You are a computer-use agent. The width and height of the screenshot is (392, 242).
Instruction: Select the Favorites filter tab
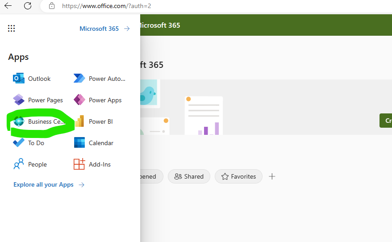click(x=238, y=176)
